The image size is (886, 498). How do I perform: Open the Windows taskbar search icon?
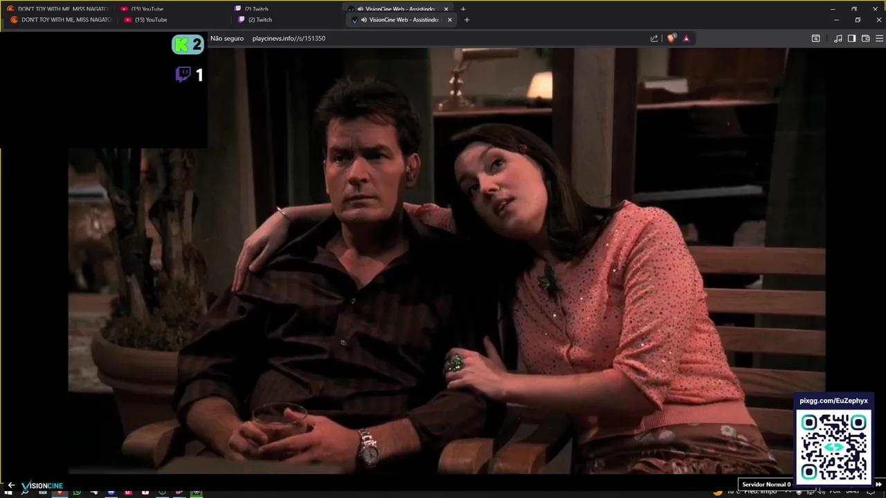coord(26,492)
